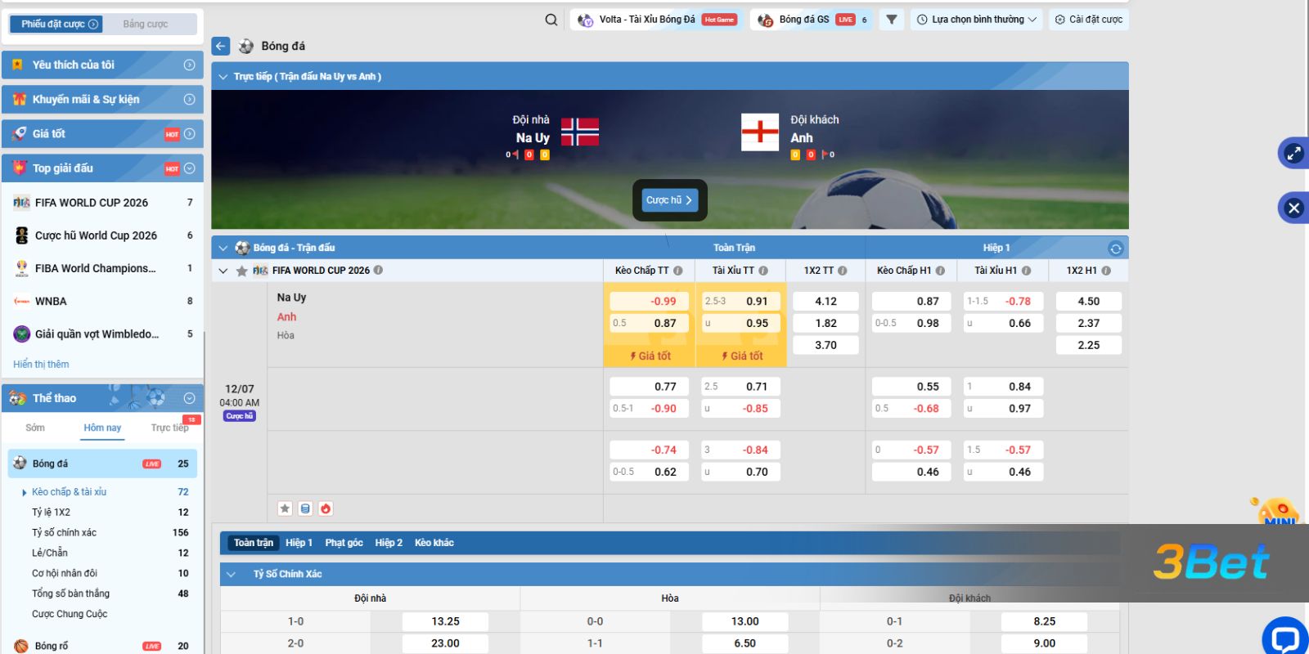Screen dimensions: 1309x654
Task: Collapse the Top giải đấu section
Action: click(x=189, y=168)
